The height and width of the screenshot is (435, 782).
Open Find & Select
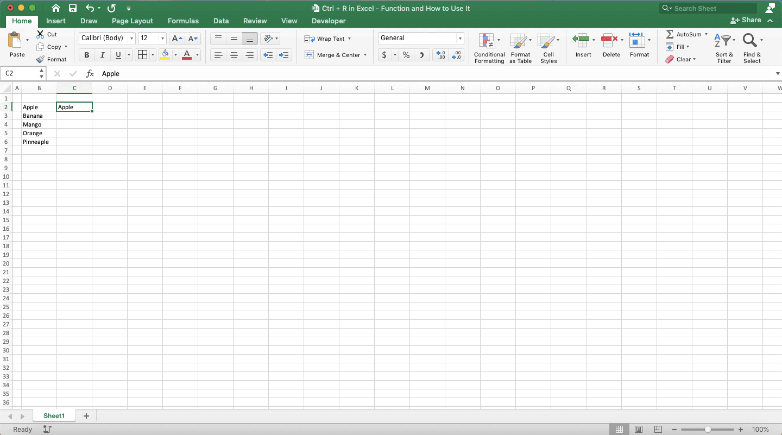coord(752,48)
